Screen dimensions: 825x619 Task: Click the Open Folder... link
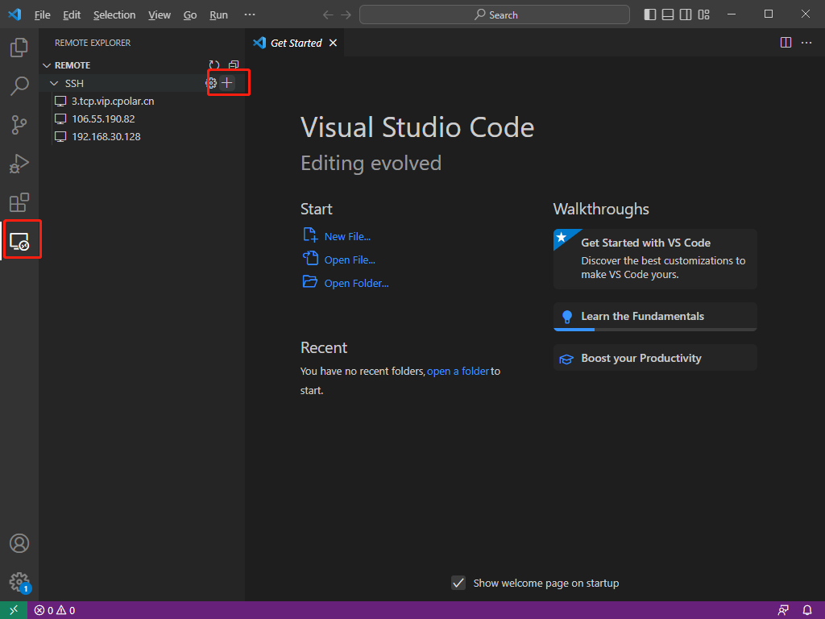[356, 283]
